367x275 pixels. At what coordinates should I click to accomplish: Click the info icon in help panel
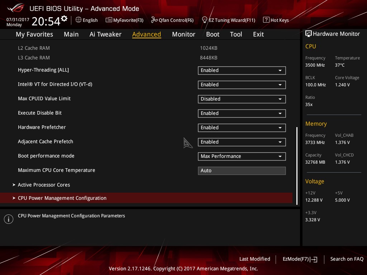tap(9, 219)
